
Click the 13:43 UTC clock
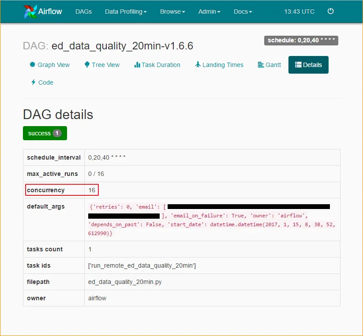[x=299, y=11]
